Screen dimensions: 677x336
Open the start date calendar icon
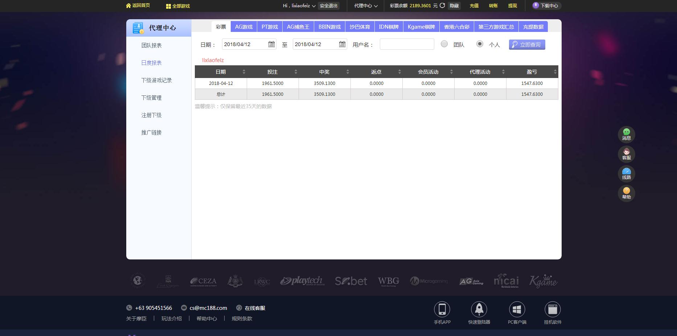tap(271, 44)
